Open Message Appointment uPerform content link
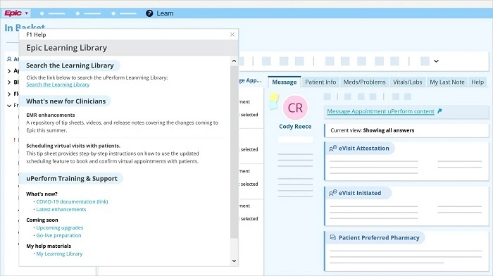Viewport: 493px width, 276px height. pos(380,111)
